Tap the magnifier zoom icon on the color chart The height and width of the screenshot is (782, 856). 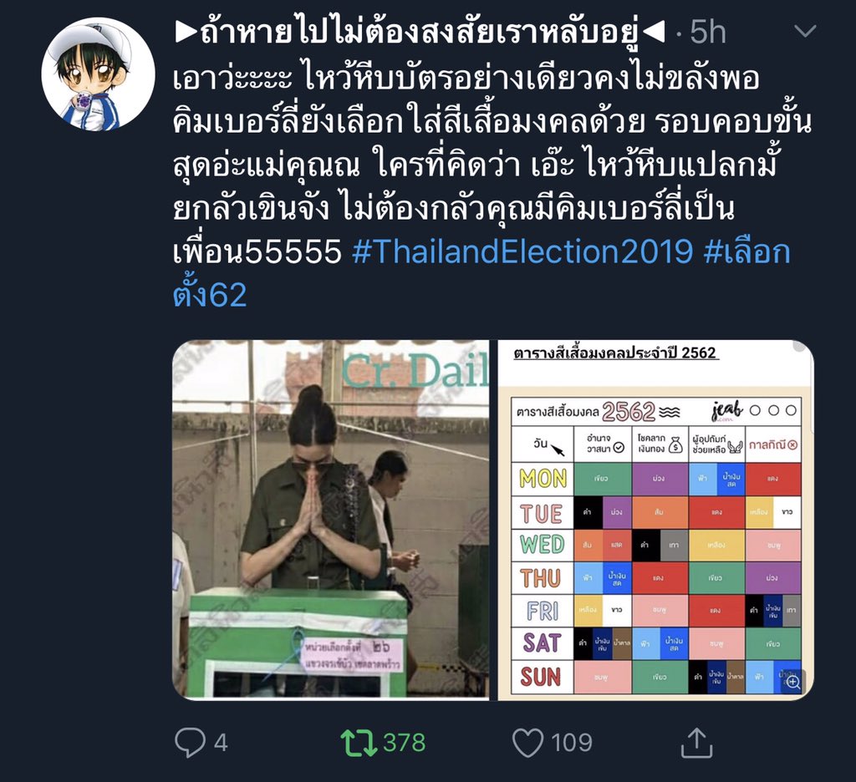point(792,682)
